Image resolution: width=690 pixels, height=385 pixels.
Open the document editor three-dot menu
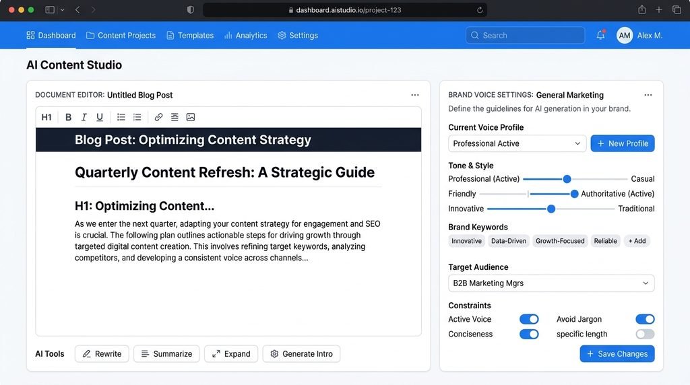pyautogui.click(x=415, y=95)
